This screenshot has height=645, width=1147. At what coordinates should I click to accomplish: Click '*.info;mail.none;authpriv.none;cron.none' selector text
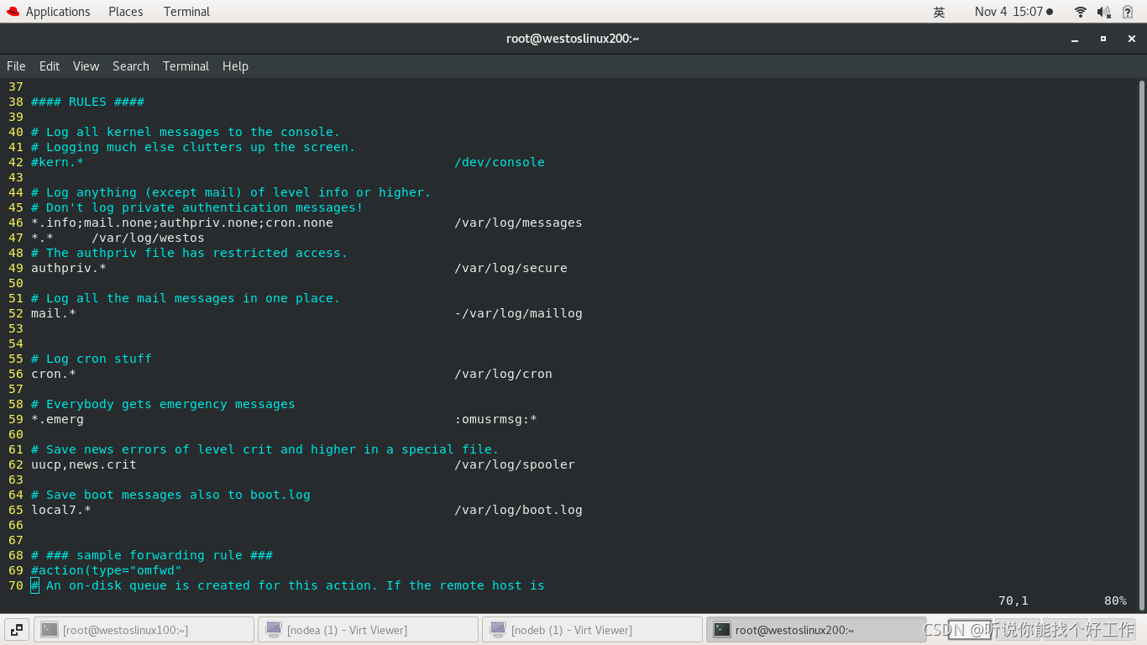pos(182,223)
